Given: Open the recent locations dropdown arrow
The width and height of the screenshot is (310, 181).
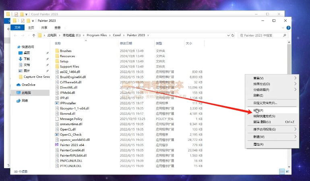Looking at the screenshot, I should pos(29,35).
